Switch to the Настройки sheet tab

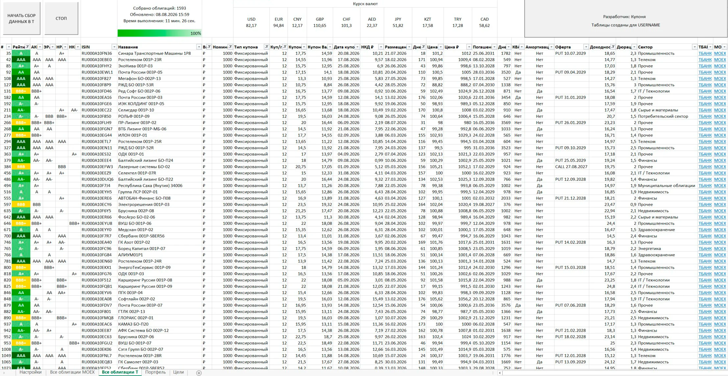pyautogui.click(x=30, y=372)
